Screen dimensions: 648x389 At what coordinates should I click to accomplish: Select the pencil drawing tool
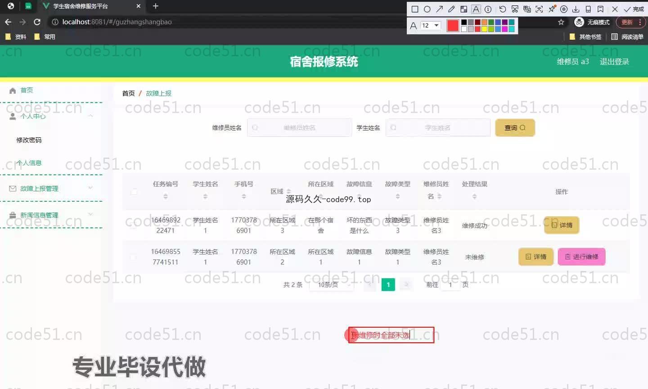coord(451,9)
